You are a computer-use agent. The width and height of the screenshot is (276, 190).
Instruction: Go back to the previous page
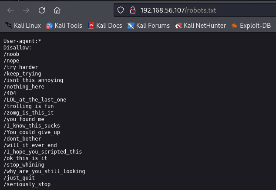point(11,10)
